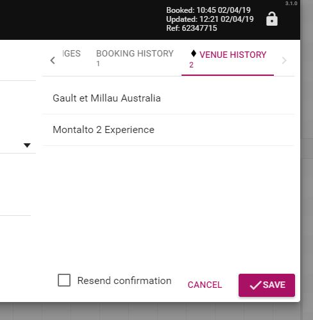313x320 pixels.
Task: Click the Booked 10:45 timestamp
Action: point(208,10)
